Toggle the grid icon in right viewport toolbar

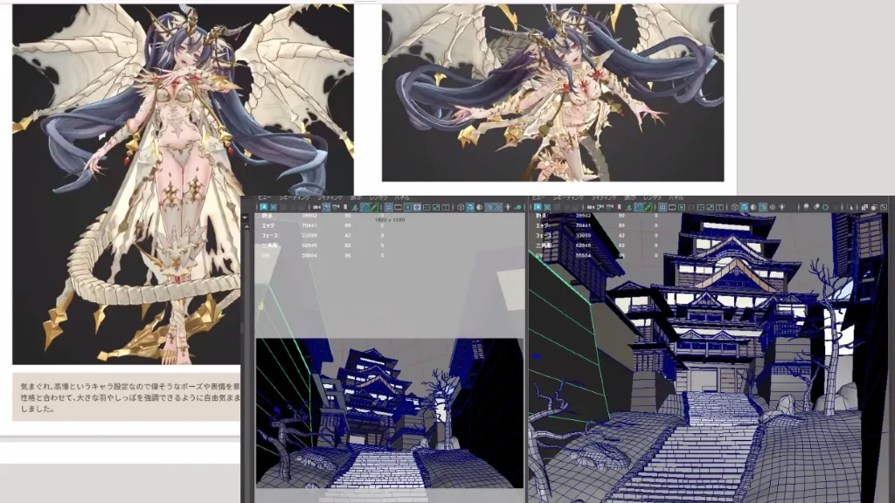pyautogui.click(x=663, y=207)
